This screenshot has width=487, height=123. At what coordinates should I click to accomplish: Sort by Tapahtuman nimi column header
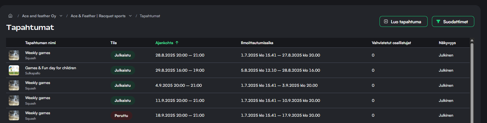(x=40, y=43)
